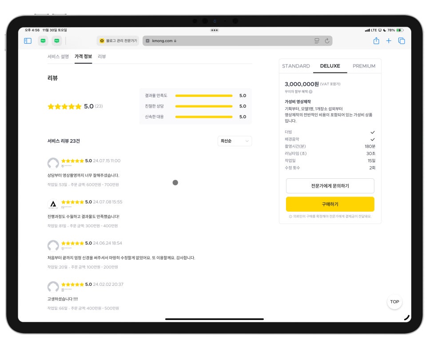Open reviewer avatar for 24.07.15 review

(x=53, y=163)
